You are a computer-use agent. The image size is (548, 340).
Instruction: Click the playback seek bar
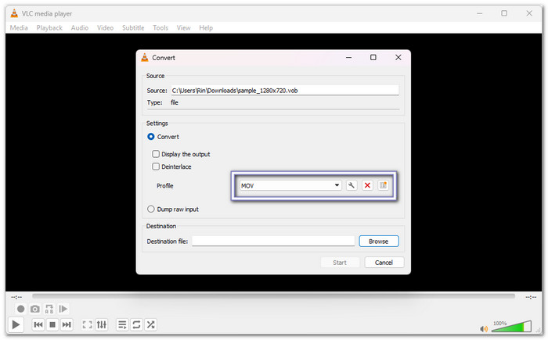(273, 296)
